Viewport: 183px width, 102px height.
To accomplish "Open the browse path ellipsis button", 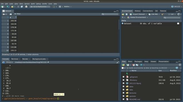I will [180, 68].
